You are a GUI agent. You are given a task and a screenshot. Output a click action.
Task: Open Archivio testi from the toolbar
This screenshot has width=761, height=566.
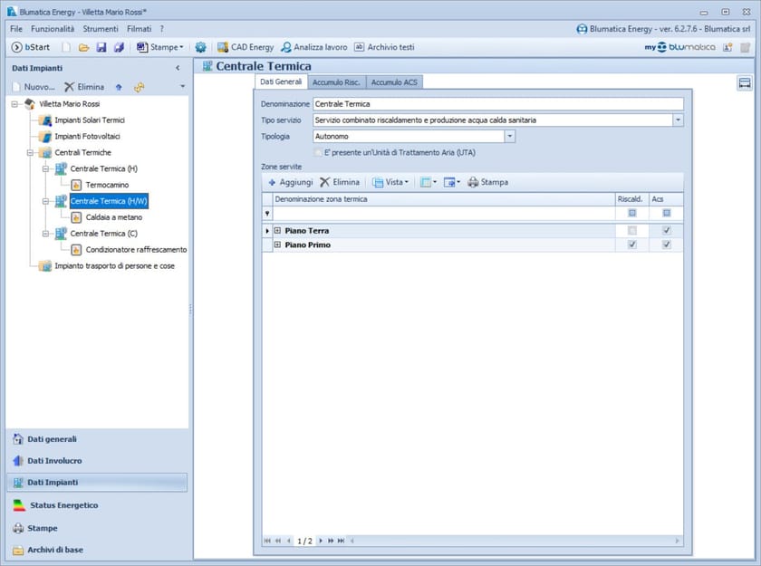(x=384, y=47)
